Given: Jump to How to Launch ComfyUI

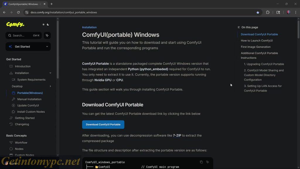Looking at the screenshot, I should [257, 40].
